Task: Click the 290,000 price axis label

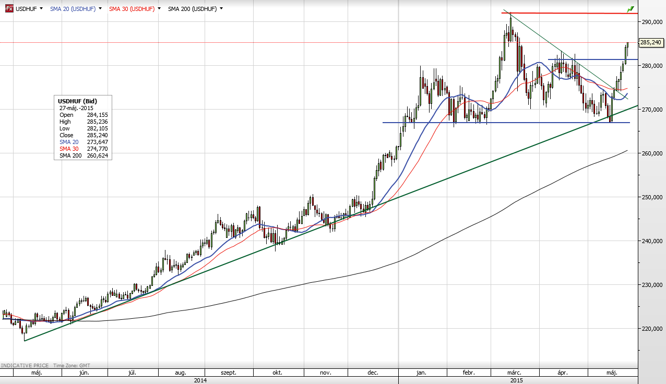Action: click(652, 22)
